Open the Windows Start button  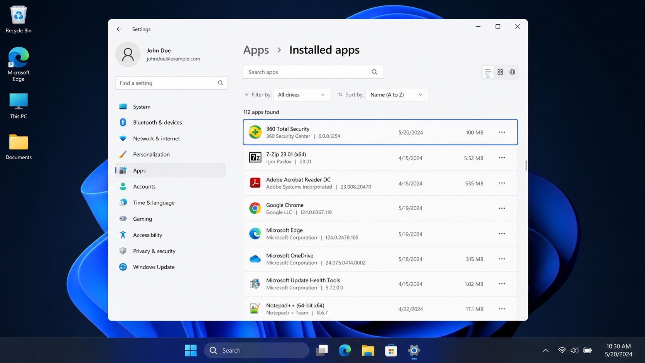191,350
